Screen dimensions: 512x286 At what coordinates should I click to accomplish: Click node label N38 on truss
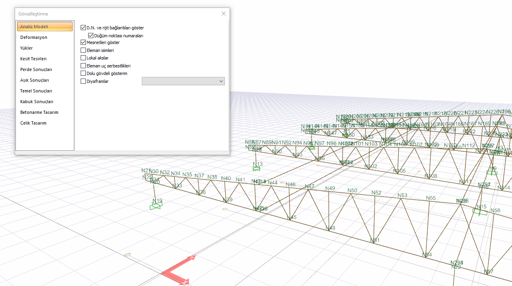point(212,177)
